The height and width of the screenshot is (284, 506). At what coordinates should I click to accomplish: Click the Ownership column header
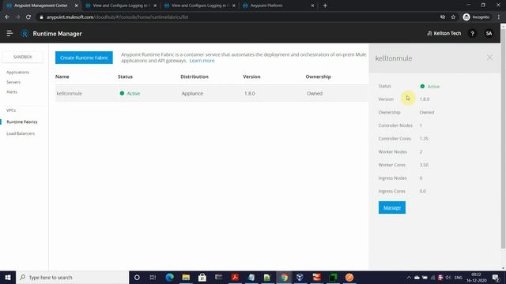[x=318, y=77]
